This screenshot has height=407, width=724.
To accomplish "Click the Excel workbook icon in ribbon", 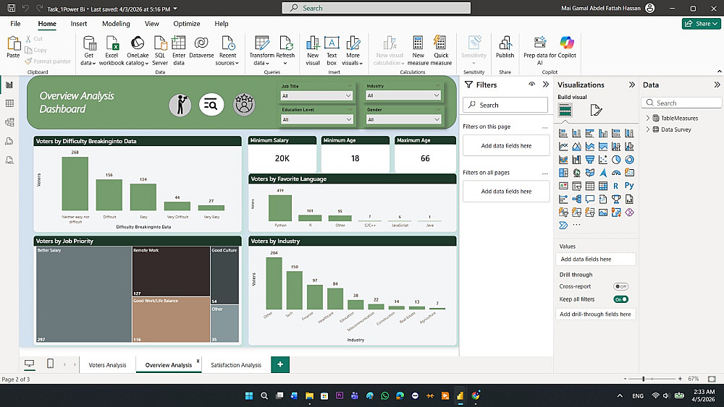I will [111, 43].
